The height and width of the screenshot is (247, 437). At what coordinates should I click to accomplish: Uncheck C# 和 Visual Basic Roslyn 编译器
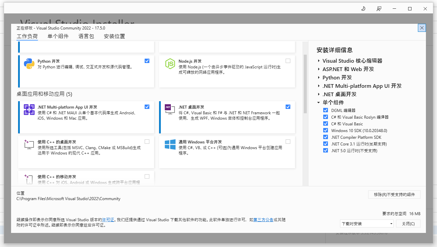point(326,117)
